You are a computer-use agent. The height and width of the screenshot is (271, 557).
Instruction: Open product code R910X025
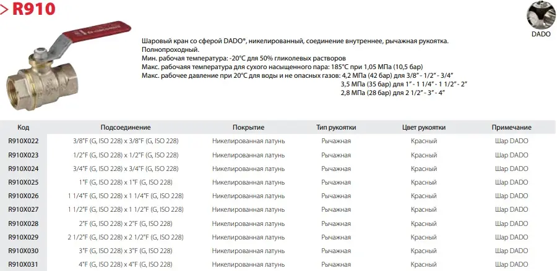click(x=24, y=182)
